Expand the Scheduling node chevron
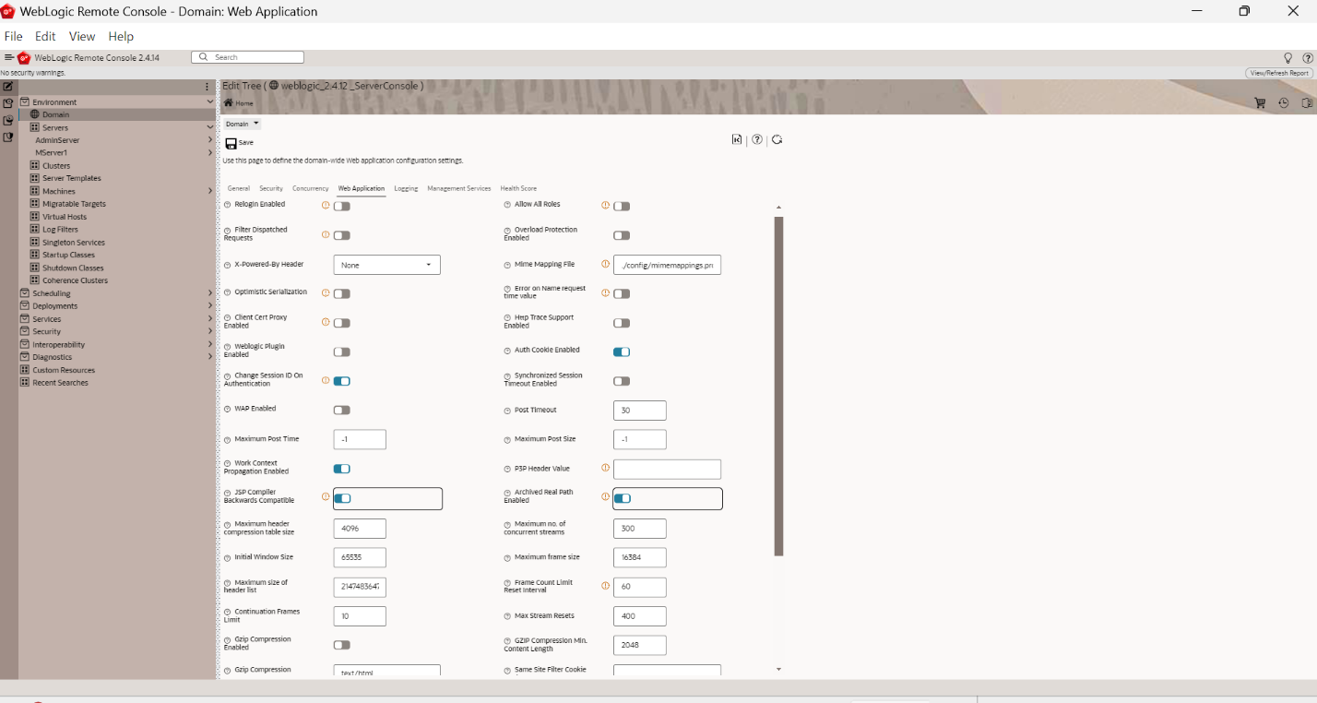The image size is (1317, 703). pyautogui.click(x=210, y=293)
